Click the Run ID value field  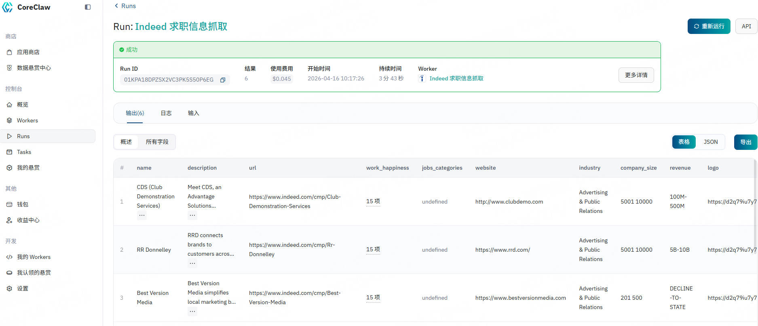pyautogui.click(x=175, y=80)
